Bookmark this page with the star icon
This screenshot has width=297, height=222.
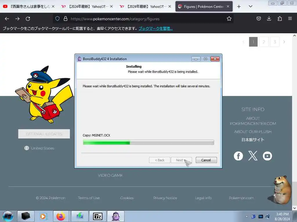(x=229, y=18)
